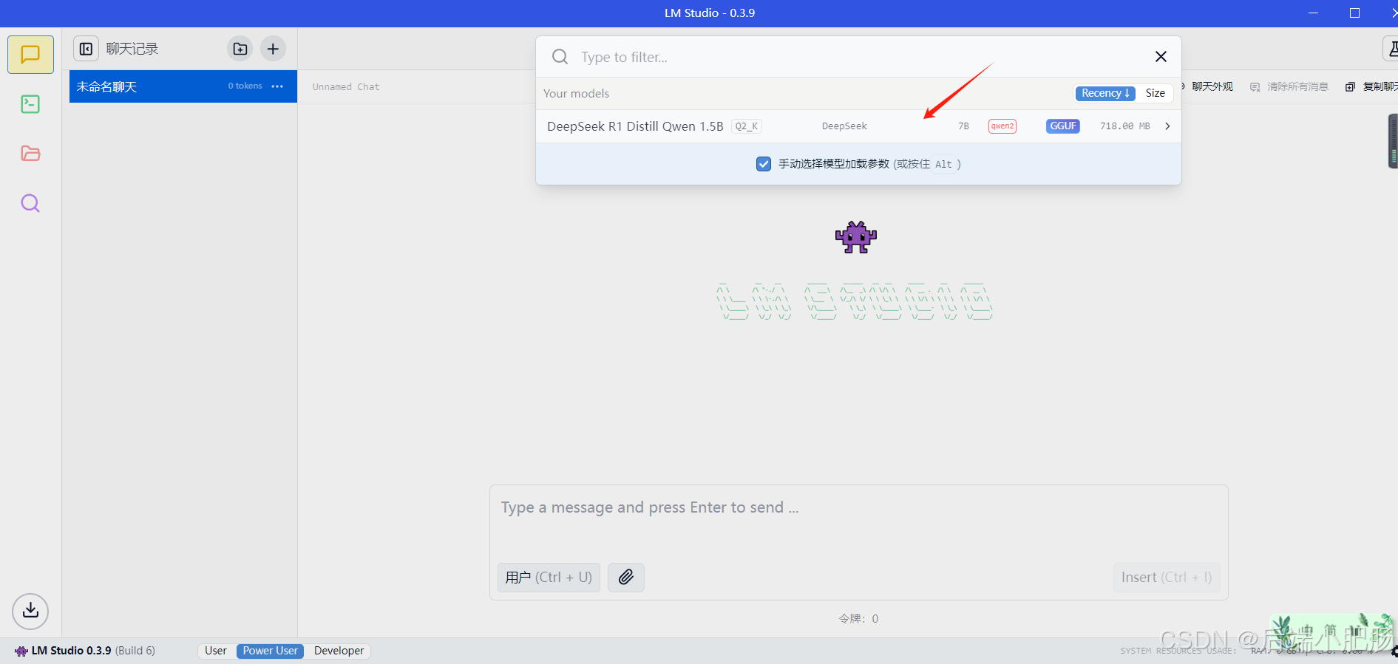The height and width of the screenshot is (664, 1398).
Task: Close the model selector popup
Action: [1161, 57]
